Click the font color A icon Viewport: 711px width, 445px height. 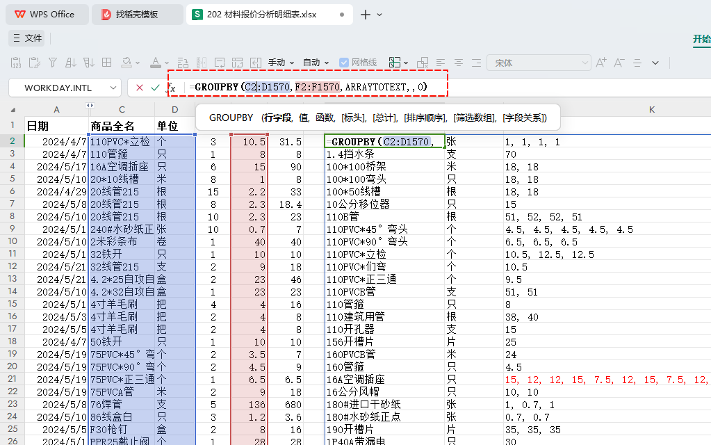156,63
